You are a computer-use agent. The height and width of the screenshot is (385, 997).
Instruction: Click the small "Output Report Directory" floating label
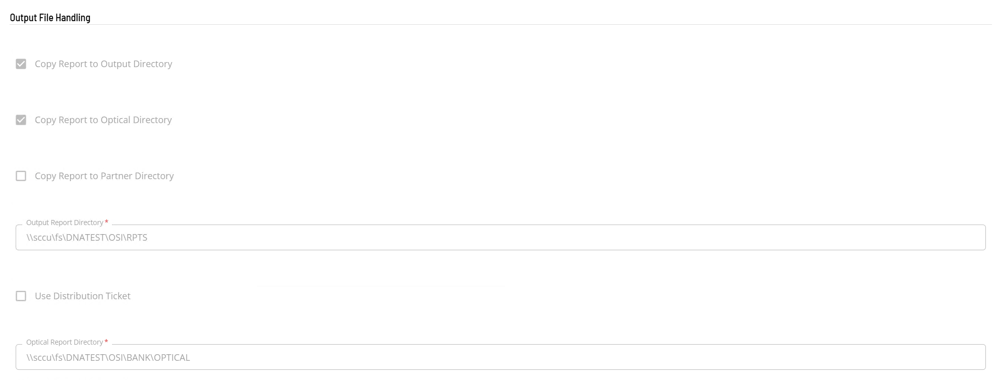pos(65,223)
